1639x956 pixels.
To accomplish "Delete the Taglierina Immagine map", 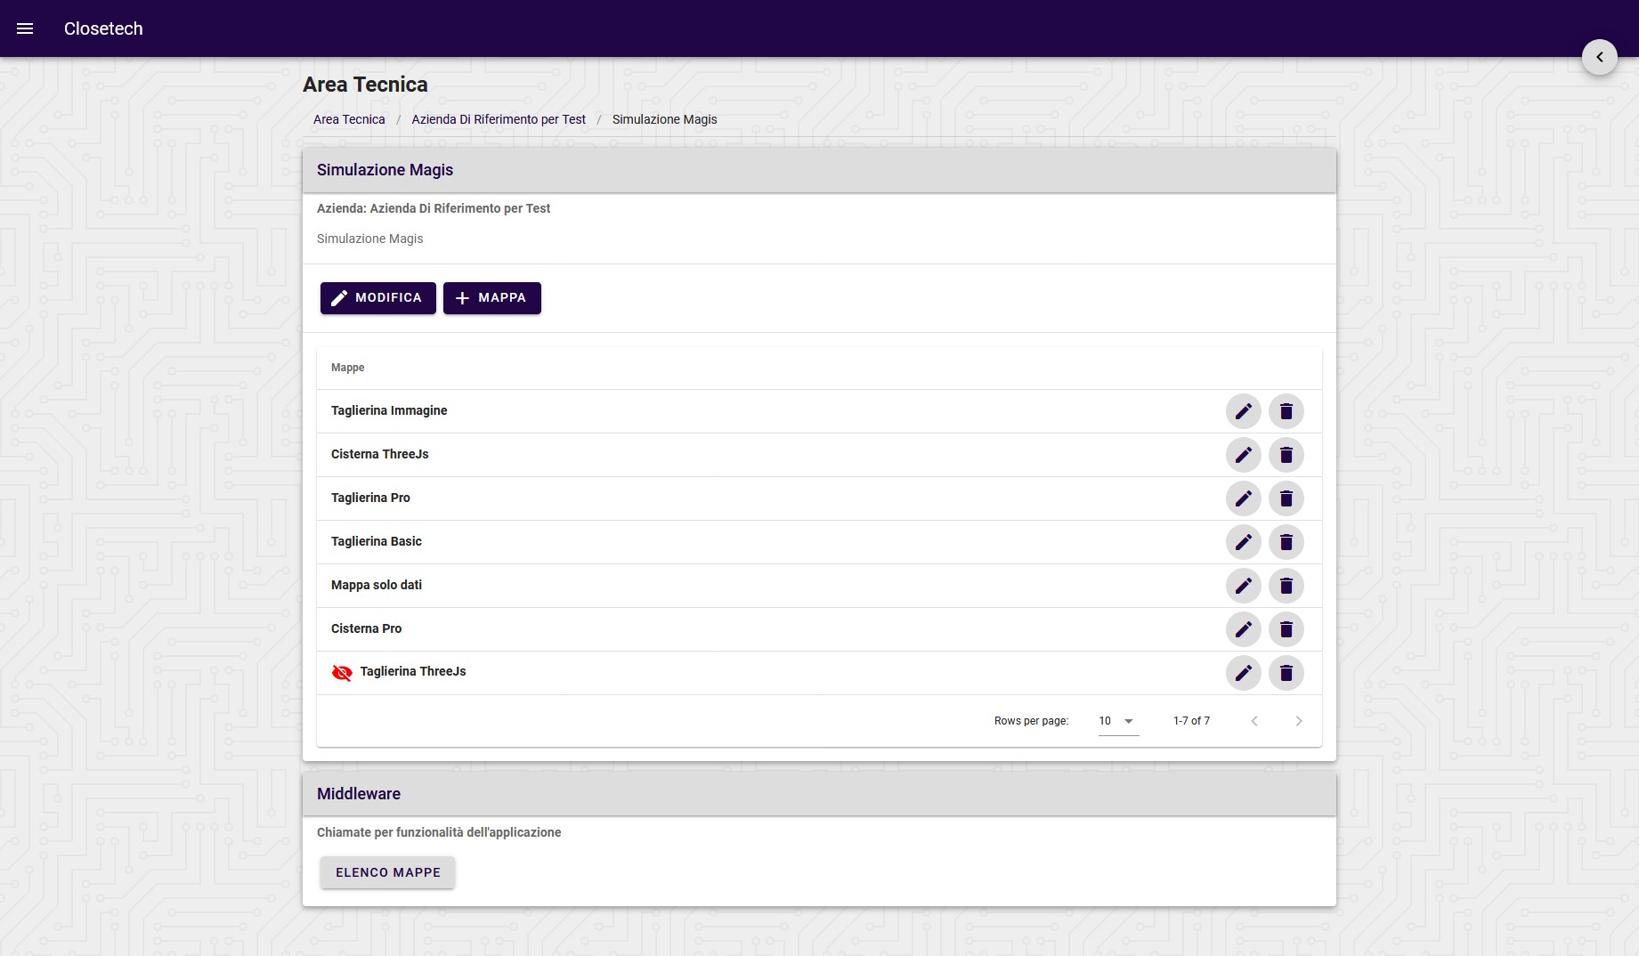I will tap(1286, 411).
